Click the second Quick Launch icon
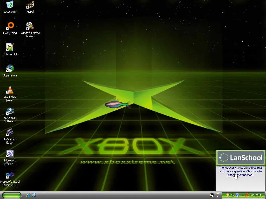The height and width of the screenshot is (199, 266). [x=34, y=195]
